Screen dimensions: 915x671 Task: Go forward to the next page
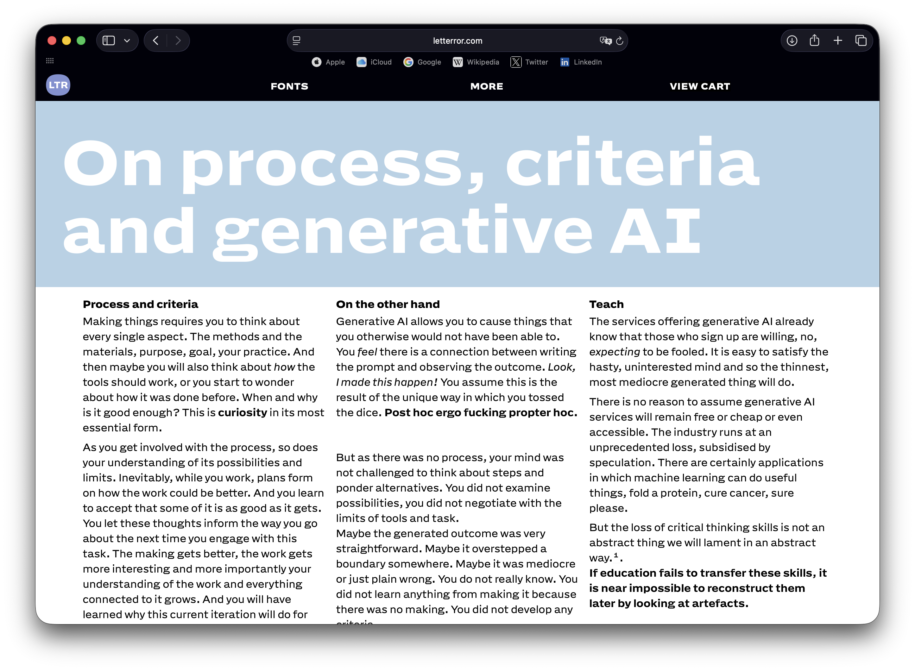pos(178,41)
